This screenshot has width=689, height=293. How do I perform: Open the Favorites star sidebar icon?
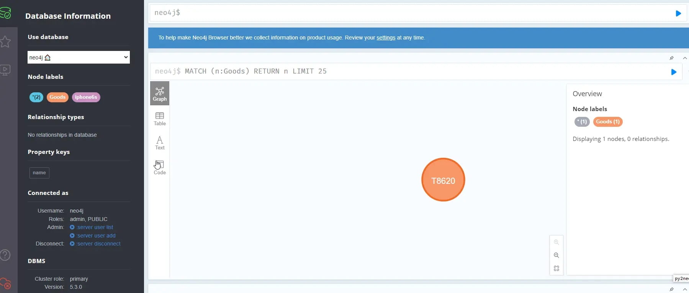[x=5, y=41]
